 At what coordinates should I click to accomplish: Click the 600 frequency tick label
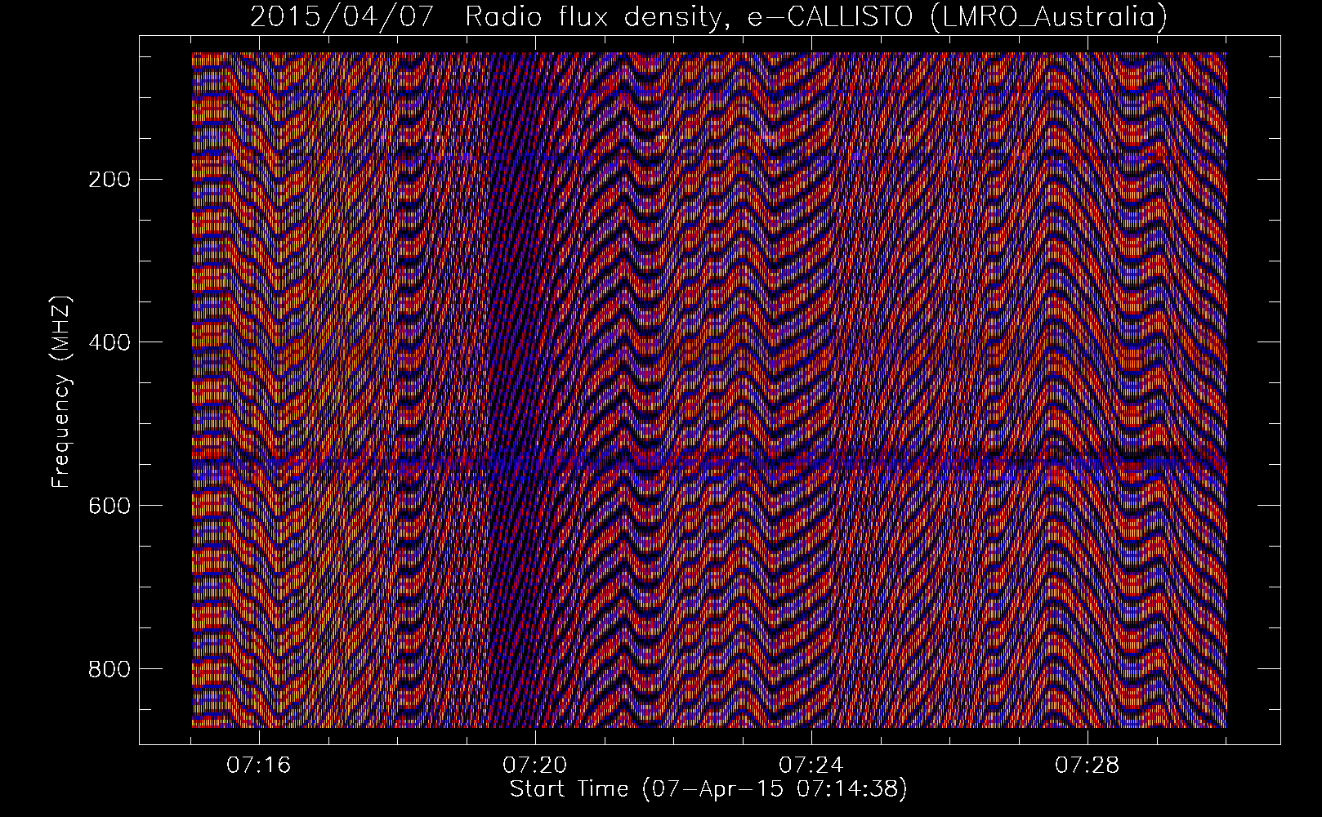[109, 506]
